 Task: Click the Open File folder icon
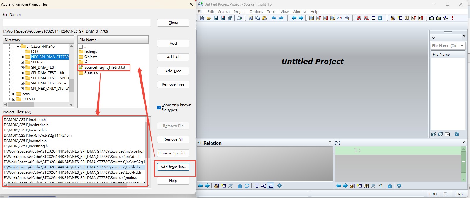pos(209,18)
